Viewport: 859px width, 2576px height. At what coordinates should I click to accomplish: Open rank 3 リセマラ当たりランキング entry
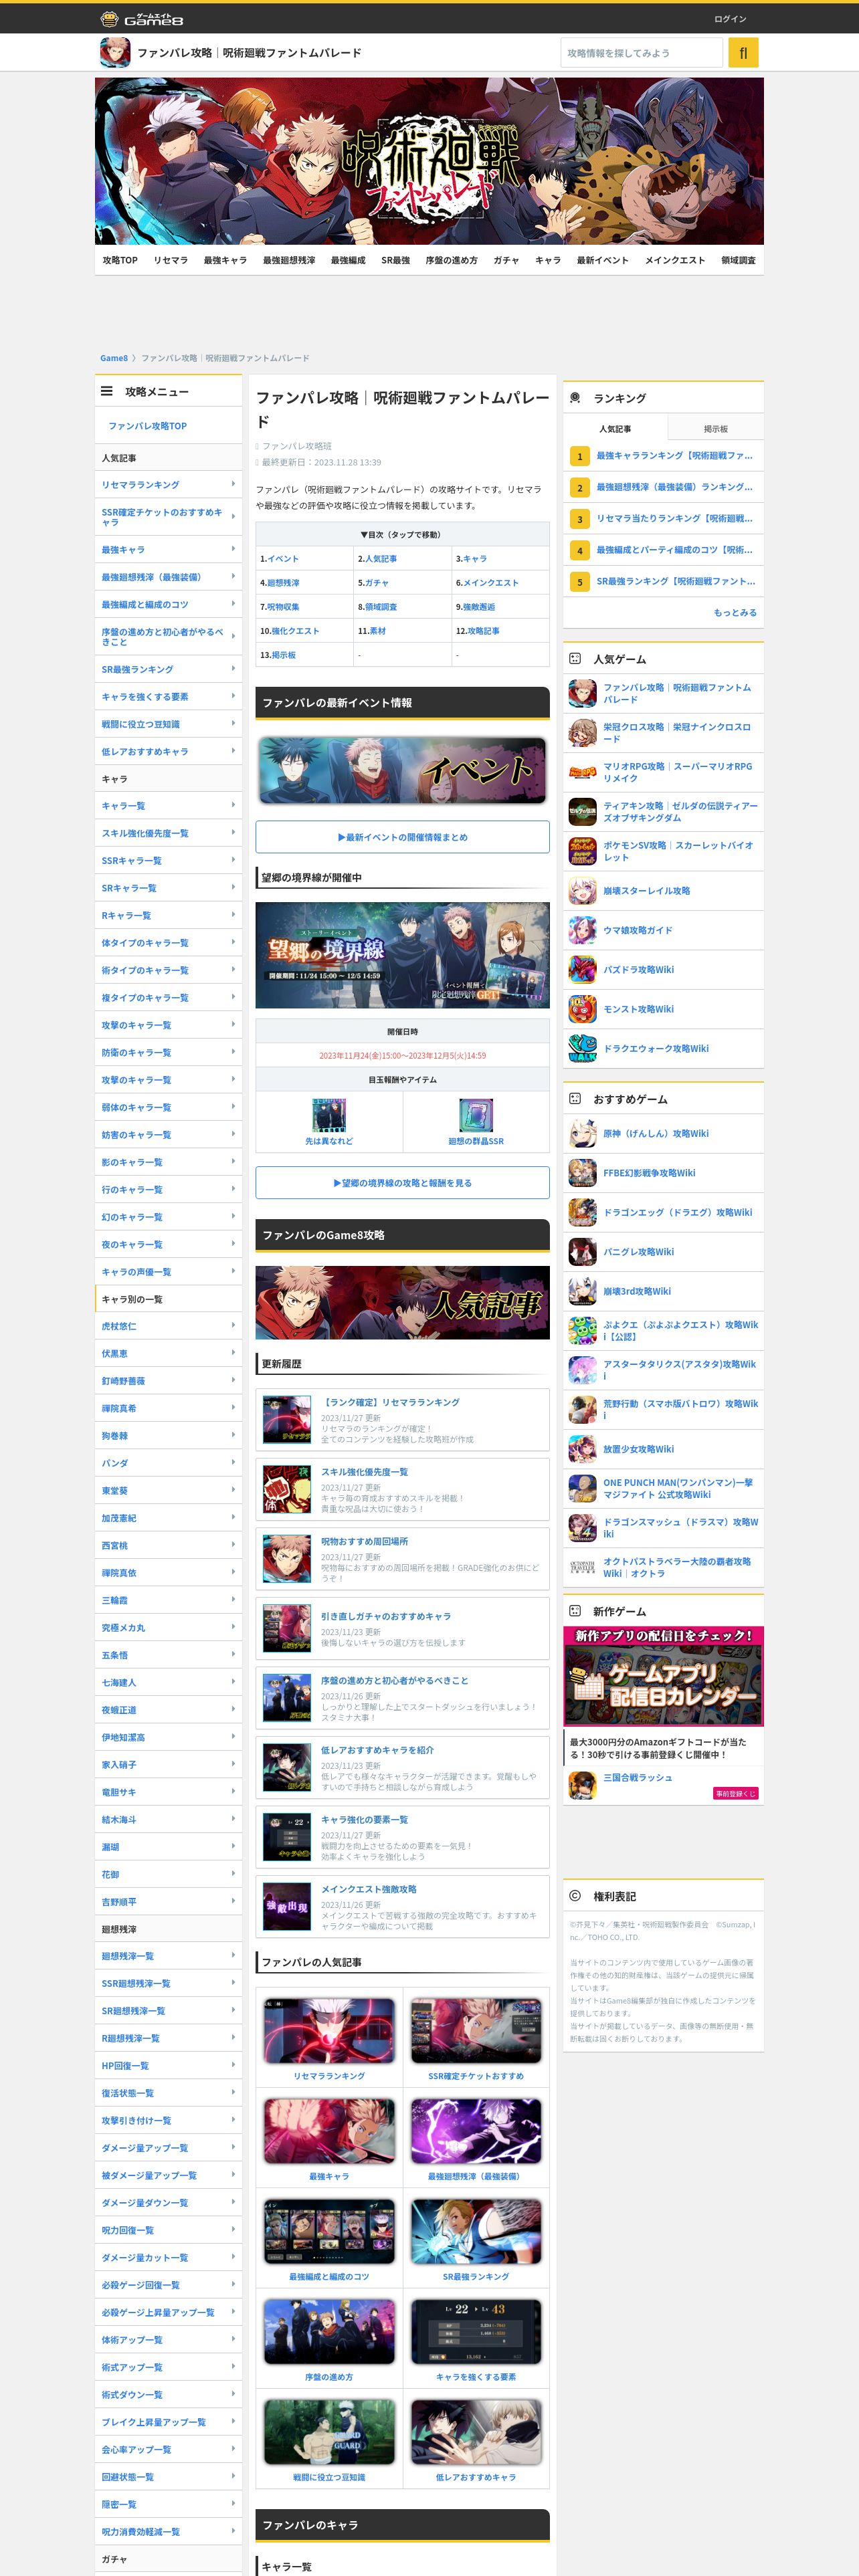(664, 518)
